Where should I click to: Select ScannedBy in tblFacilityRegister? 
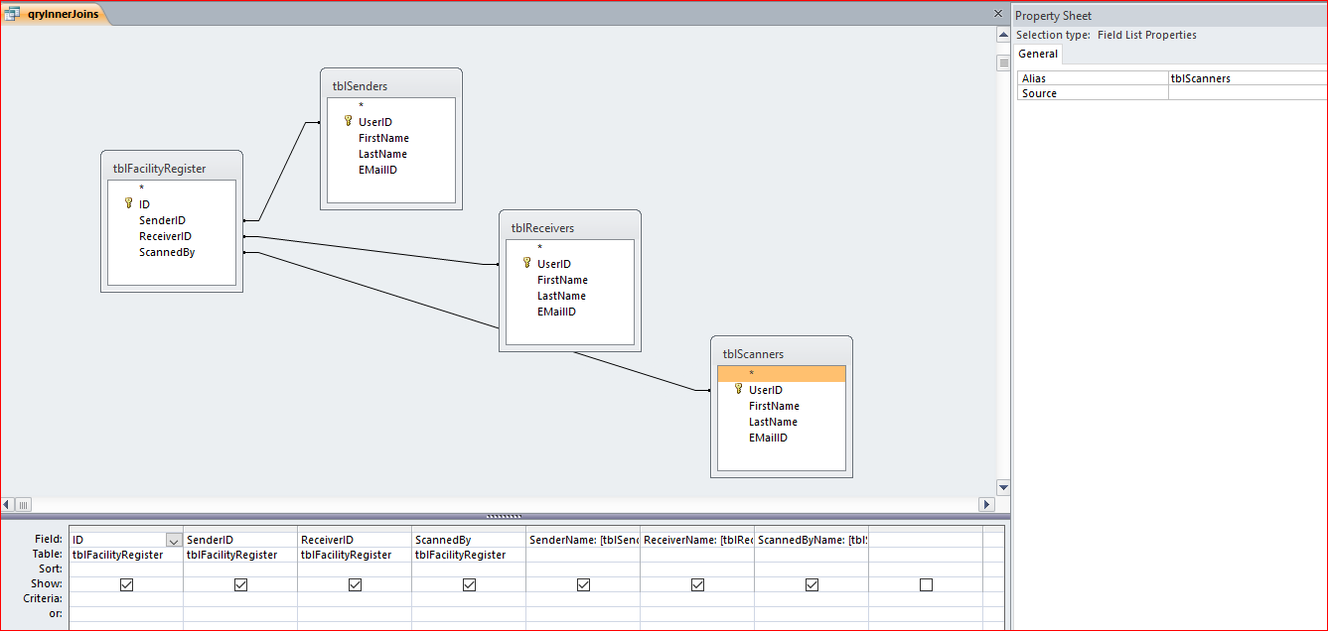pos(167,252)
